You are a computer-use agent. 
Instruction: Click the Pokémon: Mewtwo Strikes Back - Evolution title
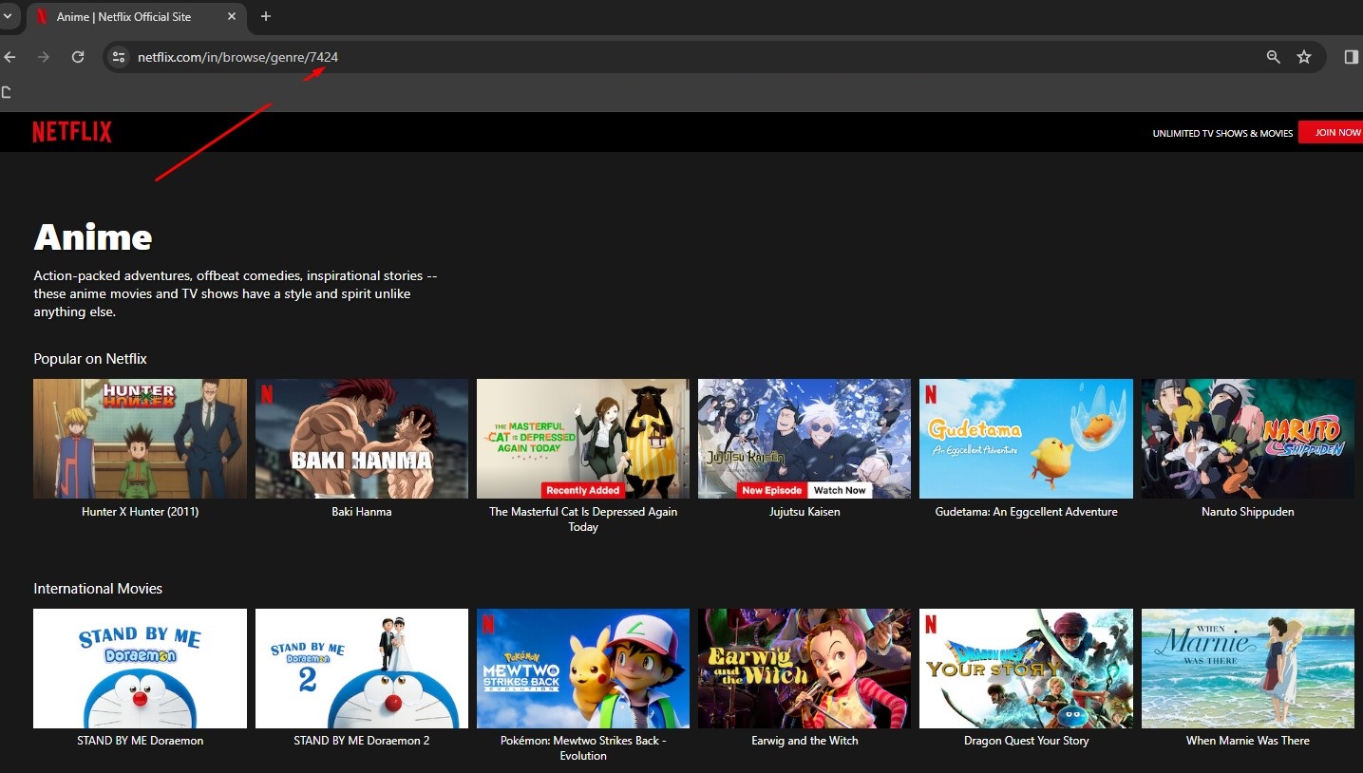tap(583, 748)
